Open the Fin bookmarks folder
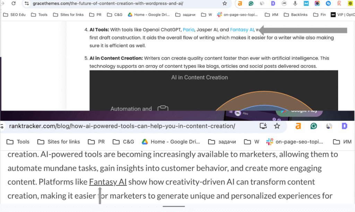Viewport: 355px width, 212px height. coord(319,15)
